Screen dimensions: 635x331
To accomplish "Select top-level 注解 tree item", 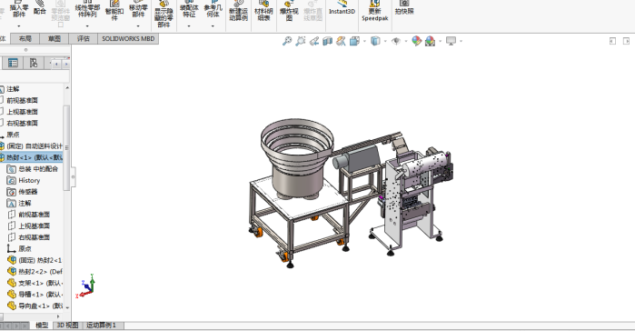I will (x=13, y=89).
